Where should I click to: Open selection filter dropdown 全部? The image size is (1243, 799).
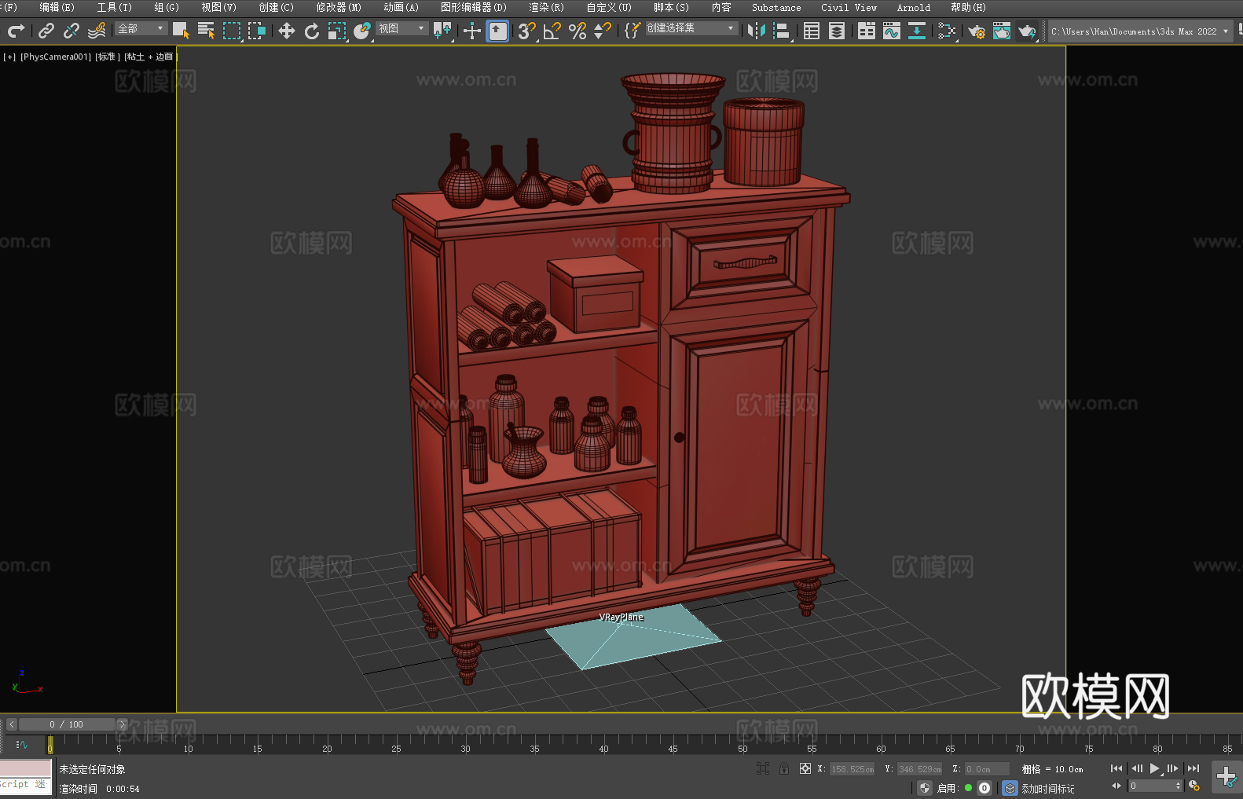(141, 28)
